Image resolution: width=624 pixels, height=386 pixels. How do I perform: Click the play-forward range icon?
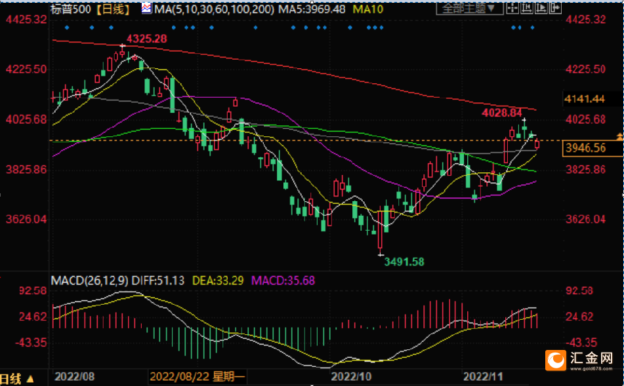click(541, 8)
